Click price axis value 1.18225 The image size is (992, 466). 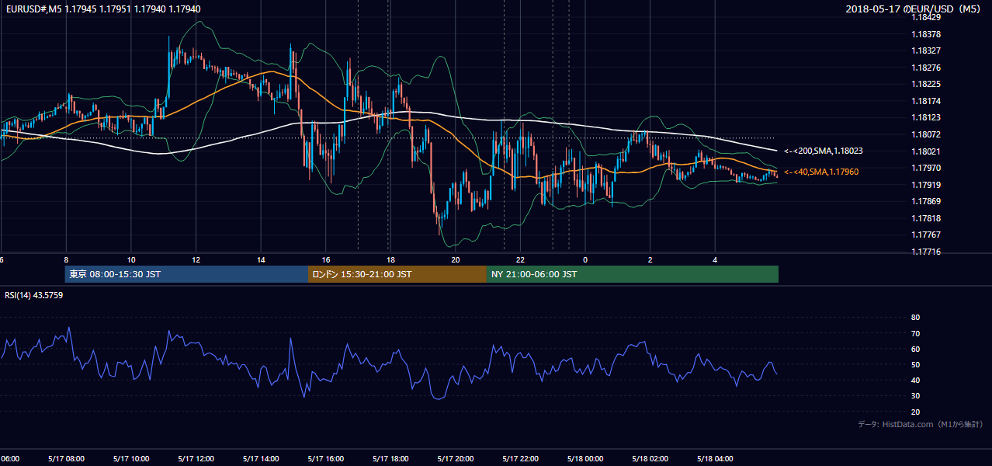(927, 84)
